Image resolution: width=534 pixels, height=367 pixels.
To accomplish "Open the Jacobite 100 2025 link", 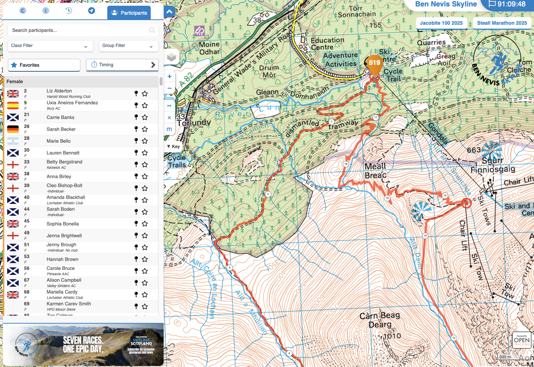I will [441, 23].
